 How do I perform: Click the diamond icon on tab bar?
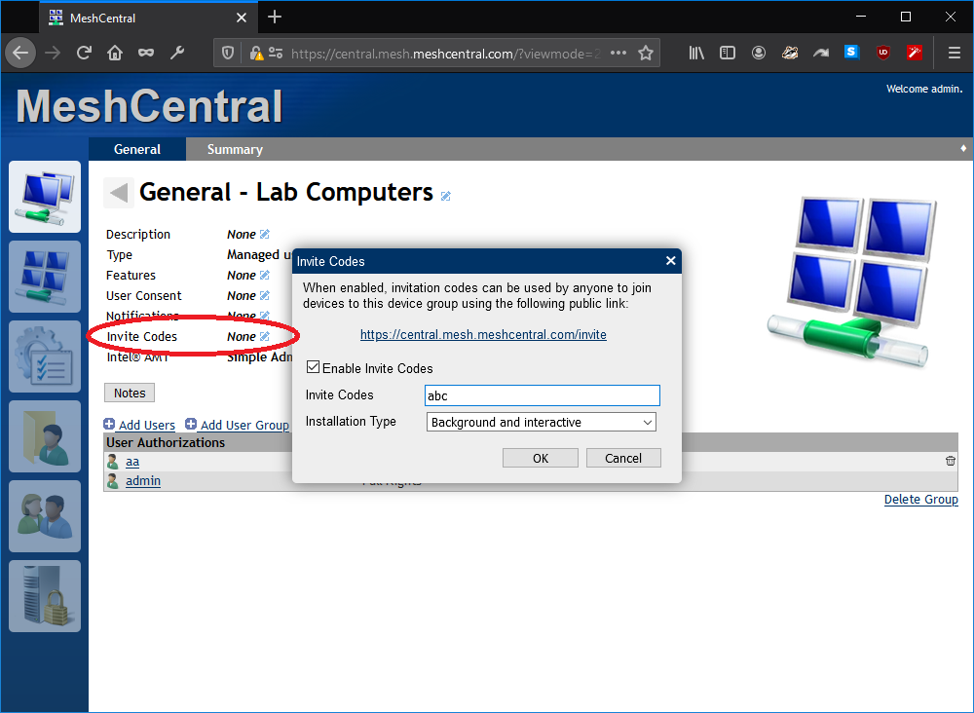963,148
